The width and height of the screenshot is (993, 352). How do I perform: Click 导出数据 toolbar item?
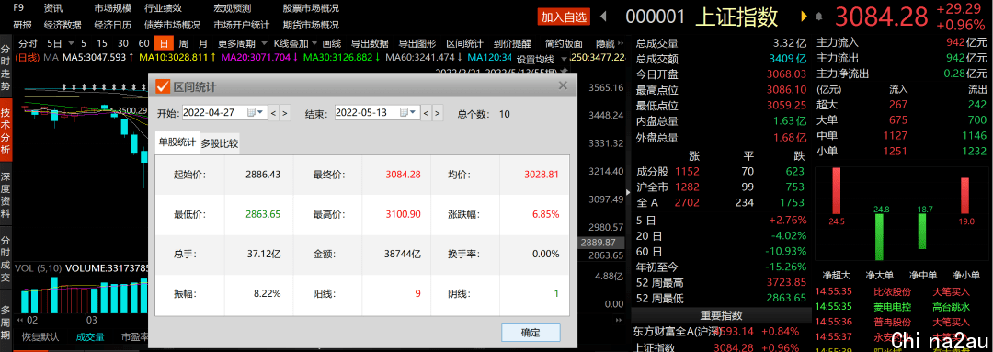click(370, 44)
